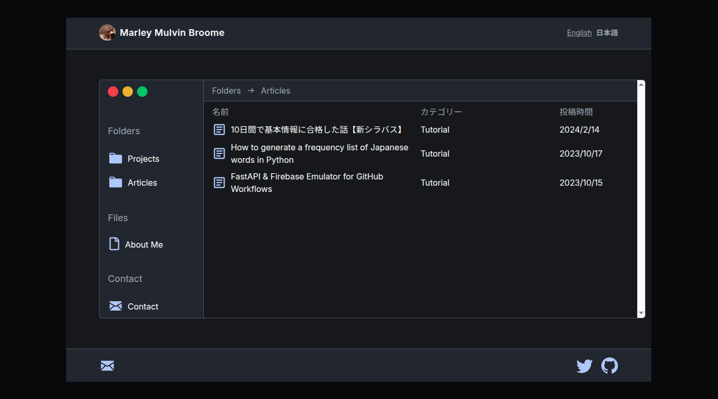
Task: Open the 10日間で基本情報に合格した話 article
Action: point(317,130)
